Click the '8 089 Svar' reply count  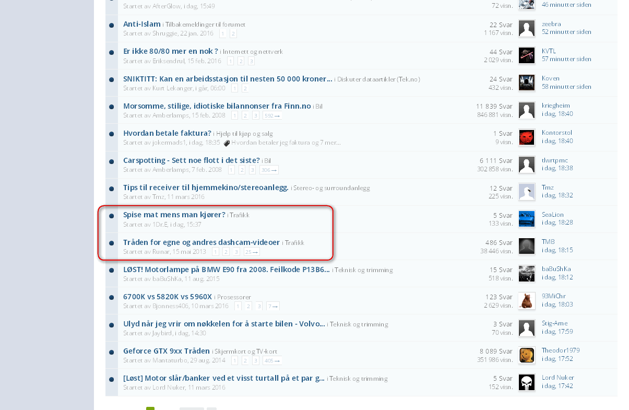click(x=496, y=351)
